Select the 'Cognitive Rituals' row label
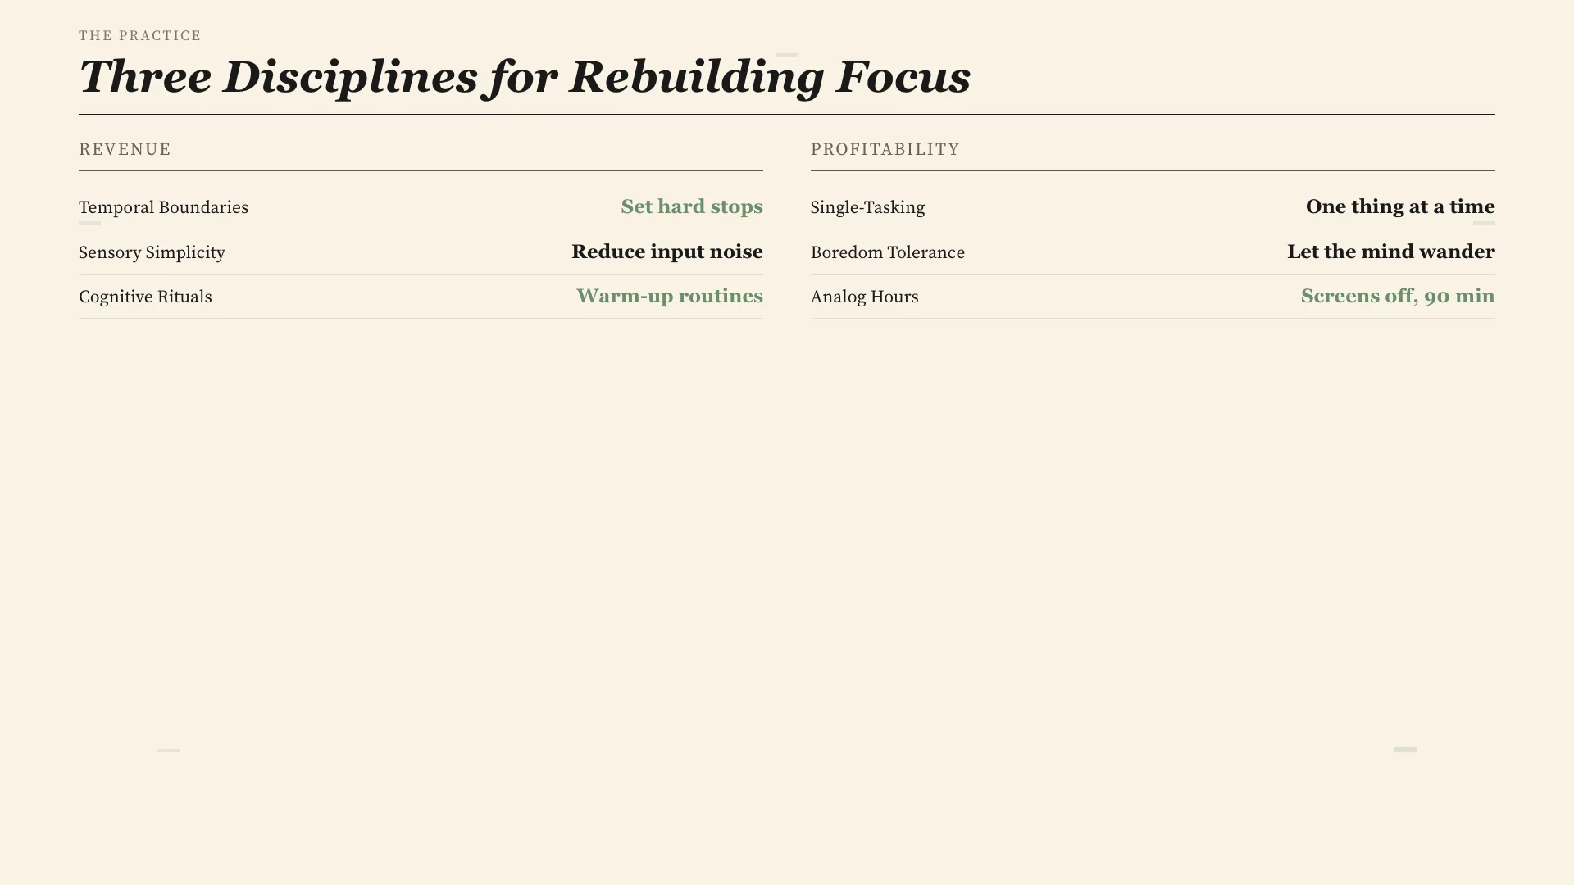This screenshot has width=1574, height=885. (x=145, y=297)
